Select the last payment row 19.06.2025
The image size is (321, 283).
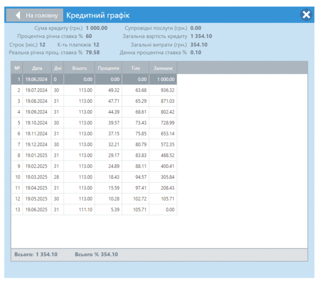pyautogui.click(x=37, y=210)
